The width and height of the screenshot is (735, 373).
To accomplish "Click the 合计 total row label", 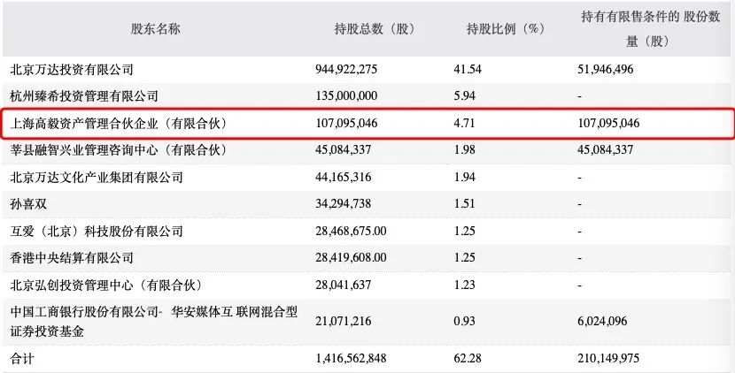I will tap(22, 359).
